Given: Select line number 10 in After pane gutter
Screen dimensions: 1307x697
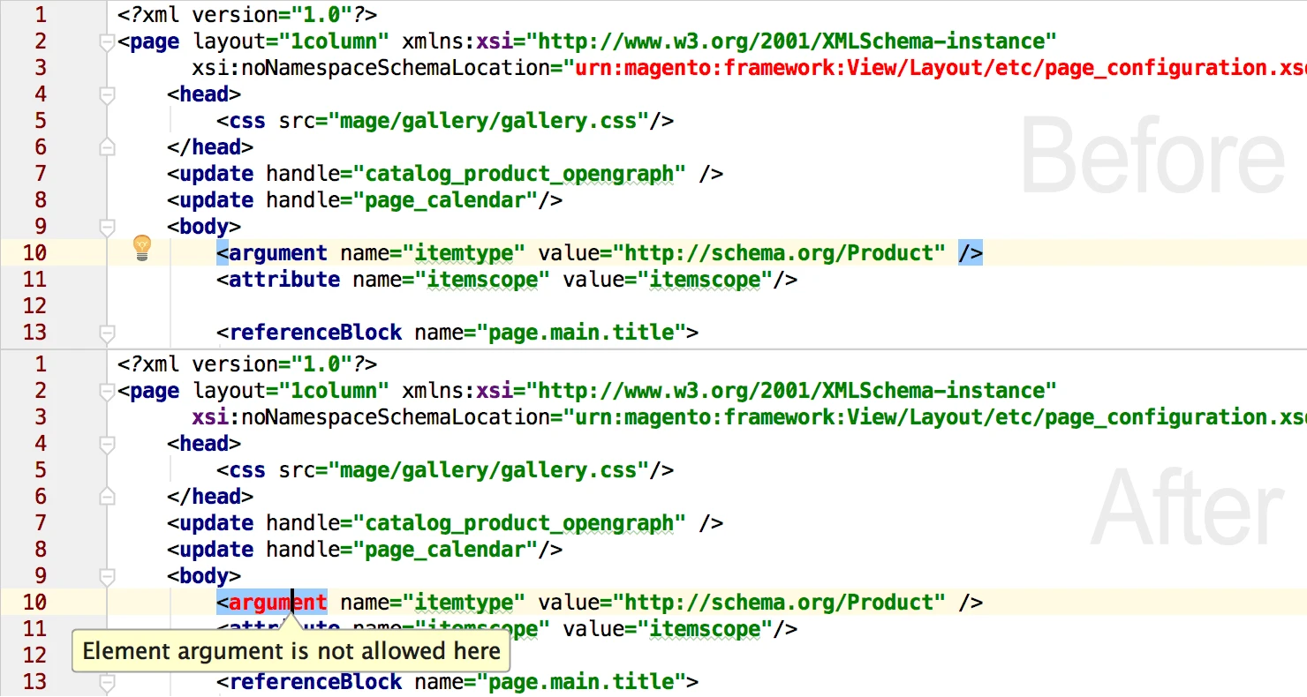Looking at the screenshot, I should (x=34, y=603).
